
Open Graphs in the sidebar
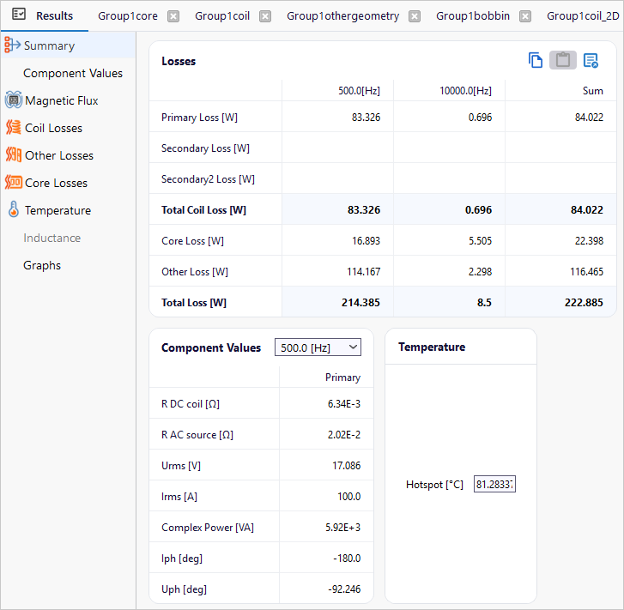[42, 265]
